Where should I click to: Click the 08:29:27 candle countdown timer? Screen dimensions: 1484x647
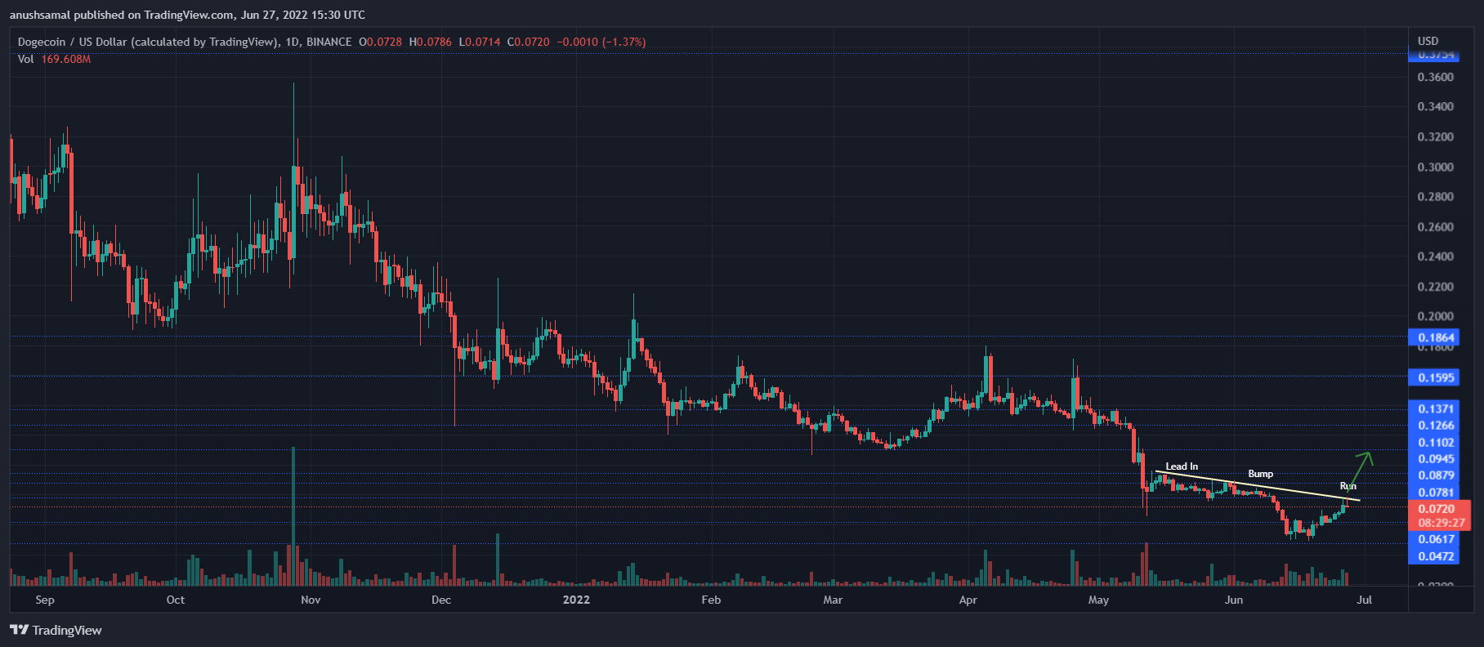1441,523
